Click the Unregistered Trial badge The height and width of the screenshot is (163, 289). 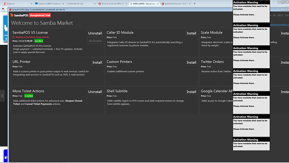pos(40,16)
